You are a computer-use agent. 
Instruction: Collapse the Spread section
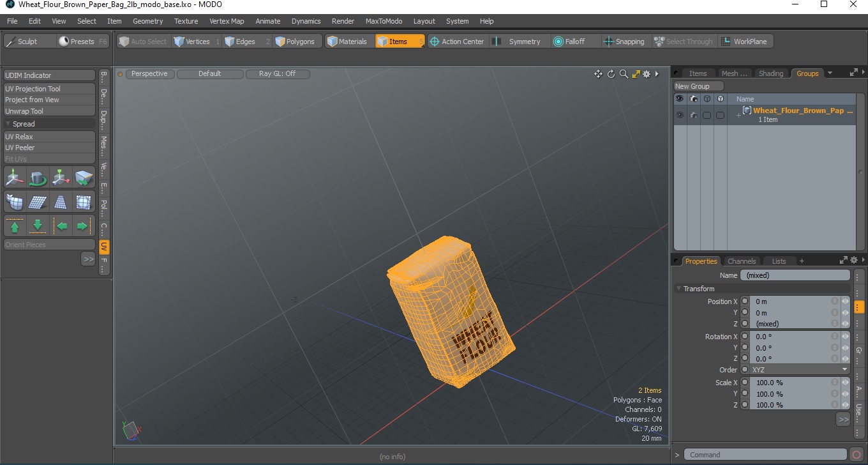pos(8,124)
